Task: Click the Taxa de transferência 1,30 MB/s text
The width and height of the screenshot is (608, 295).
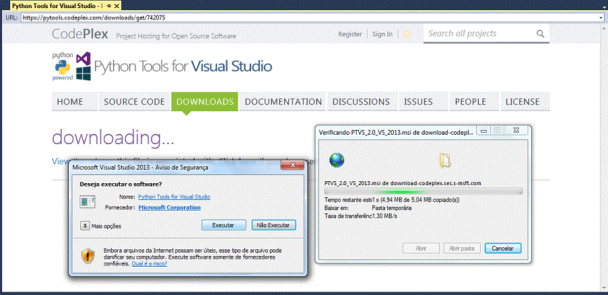Action: (x=361, y=216)
